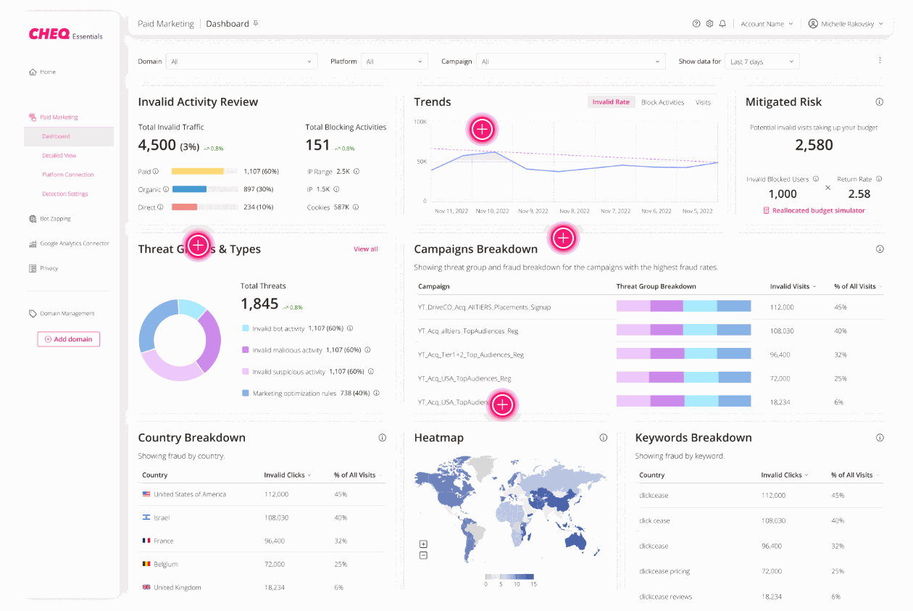Switch Trends to Invalid Rate tab

click(x=611, y=102)
